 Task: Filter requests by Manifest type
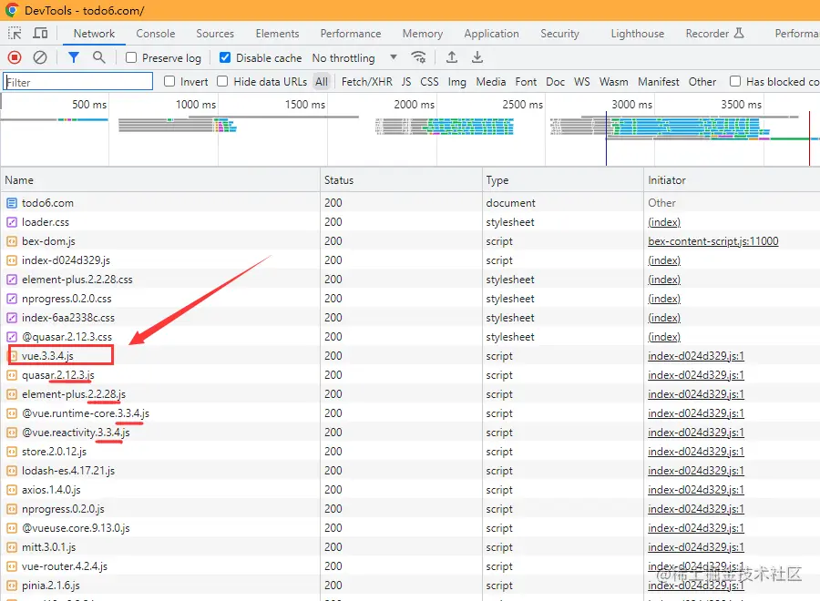tap(659, 82)
